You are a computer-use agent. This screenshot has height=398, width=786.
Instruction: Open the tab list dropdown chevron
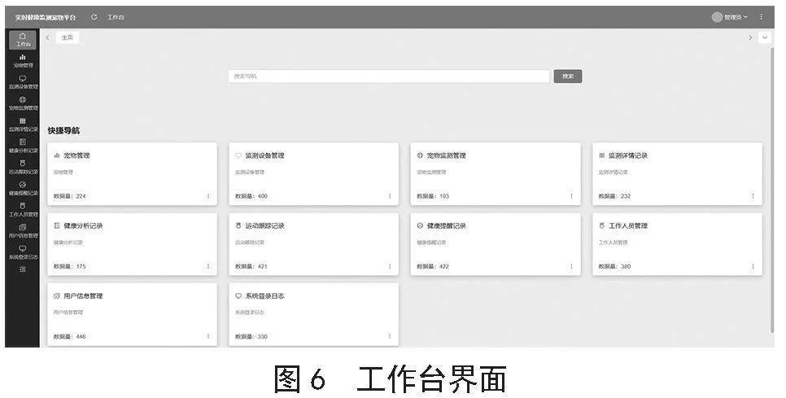click(x=765, y=37)
